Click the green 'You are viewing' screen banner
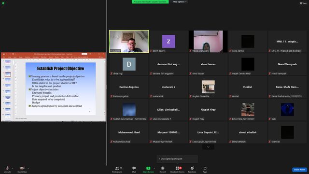Image resolution: width=309 pixels, height=174 pixels. (150, 2)
